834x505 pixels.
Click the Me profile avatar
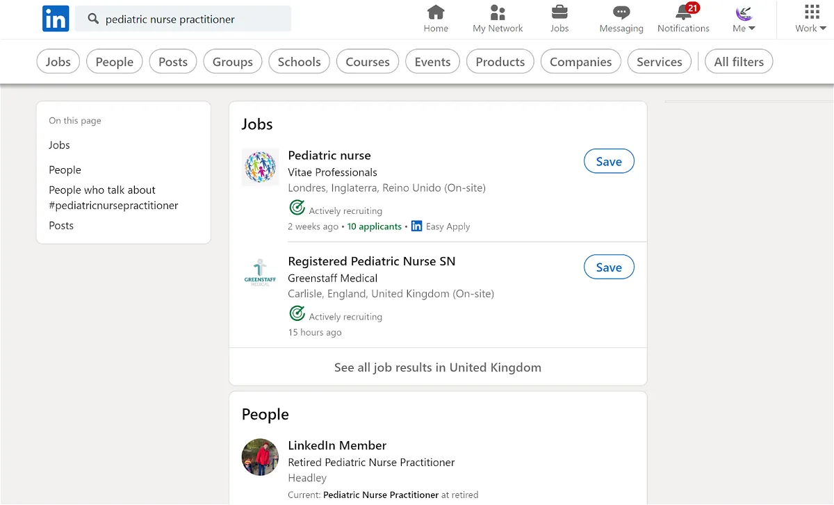click(x=744, y=12)
